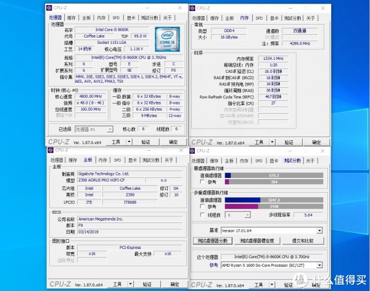This screenshot has height=291, width=370.
Task: Click multi-thread score bar showing 3247.2
Action: click(274, 200)
